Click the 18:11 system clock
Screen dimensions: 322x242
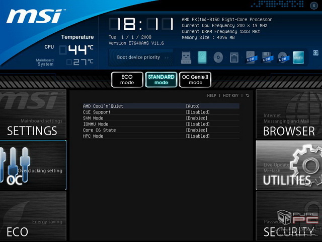[141, 24]
